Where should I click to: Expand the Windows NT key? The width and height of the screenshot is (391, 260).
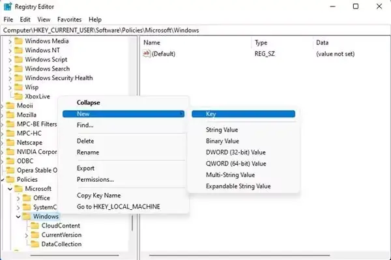10,50
